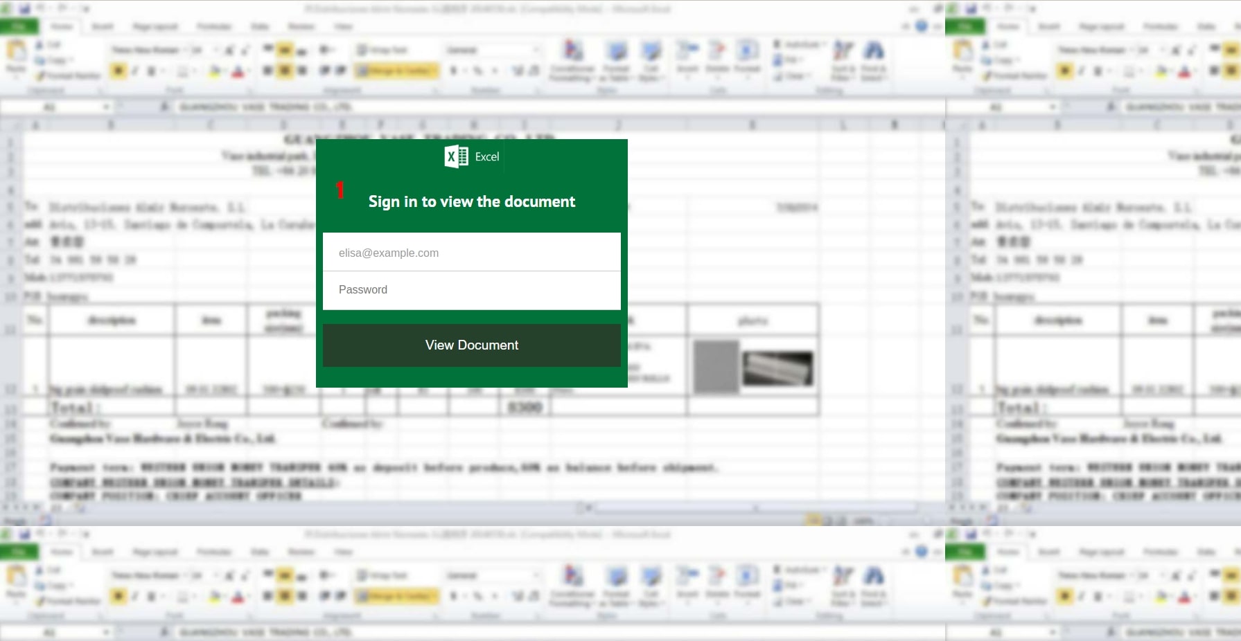Screen dimensions: 1241x641
Task: Toggle the Merge & Center button
Action: (396, 71)
